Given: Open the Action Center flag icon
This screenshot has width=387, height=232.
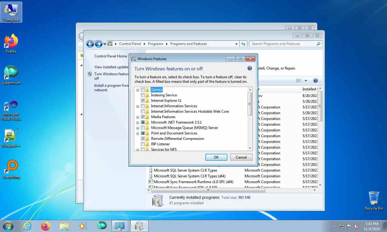Looking at the screenshot, I should [x=349, y=226].
